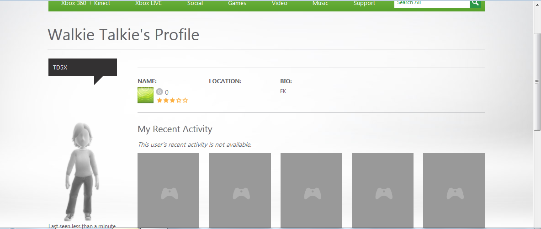This screenshot has width=541, height=229.
Task: Open the fourth recent activity game tile
Action: point(382,191)
